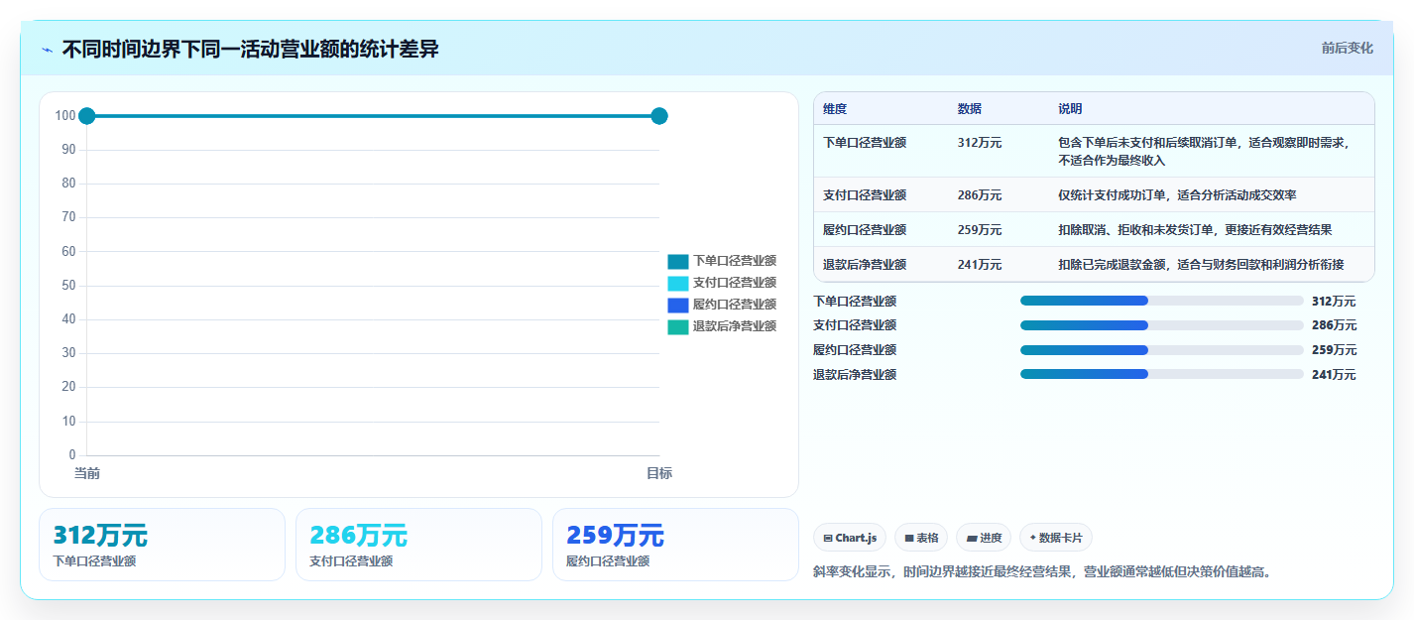
Task: Click the 前后变化 tag in the header
Action: (1347, 48)
